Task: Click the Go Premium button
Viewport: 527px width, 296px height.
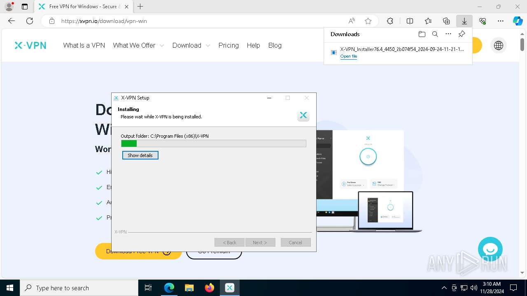Action: pos(214,251)
